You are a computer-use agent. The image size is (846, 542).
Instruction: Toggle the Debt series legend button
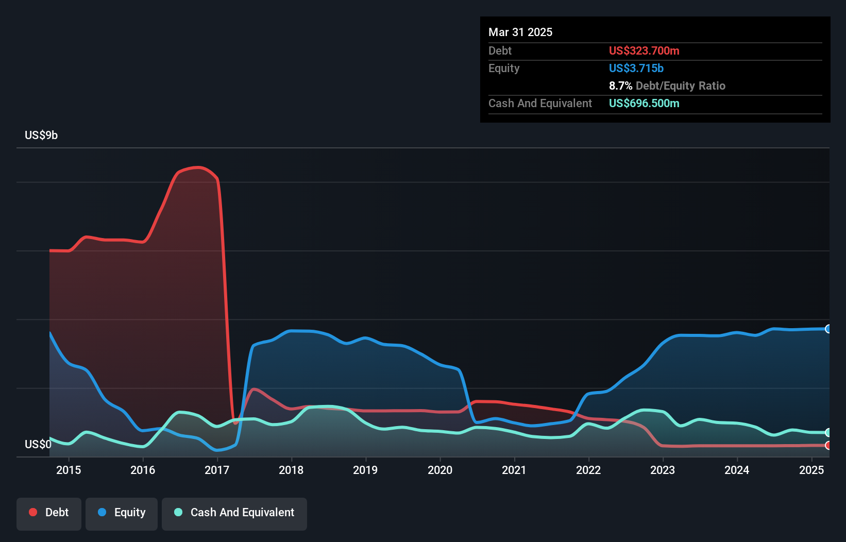pyautogui.click(x=49, y=514)
